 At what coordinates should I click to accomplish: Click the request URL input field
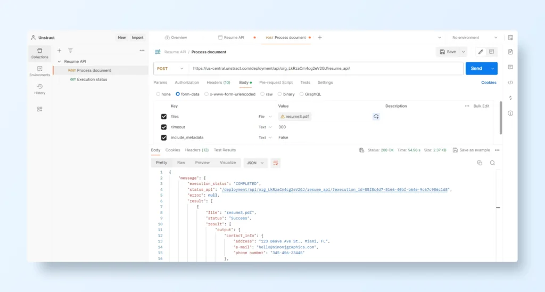326,69
